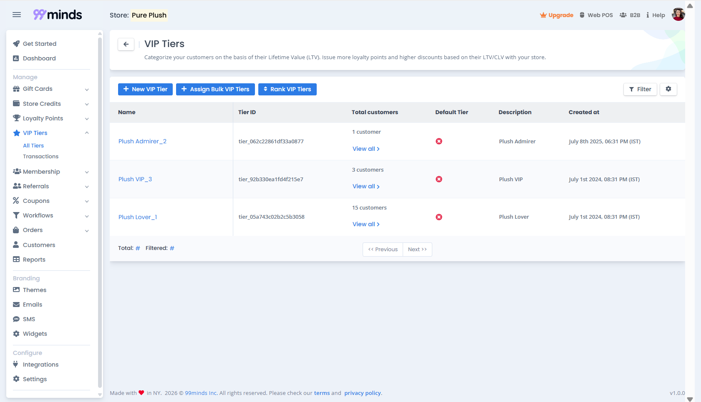
Task: Click the Membership group icon
Action: [x=17, y=171]
